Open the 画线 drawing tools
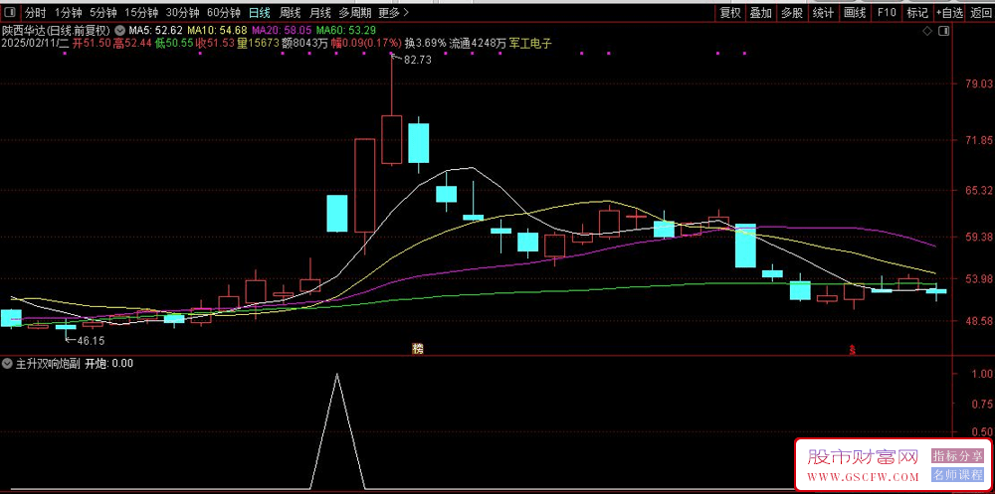 [854, 13]
